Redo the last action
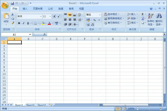This screenshot has height=111, width=167. 23,3
